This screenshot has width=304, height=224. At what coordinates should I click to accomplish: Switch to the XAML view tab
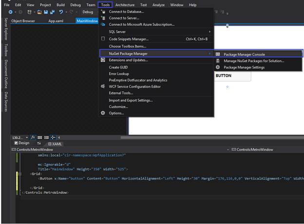pyautogui.click(x=55, y=144)
